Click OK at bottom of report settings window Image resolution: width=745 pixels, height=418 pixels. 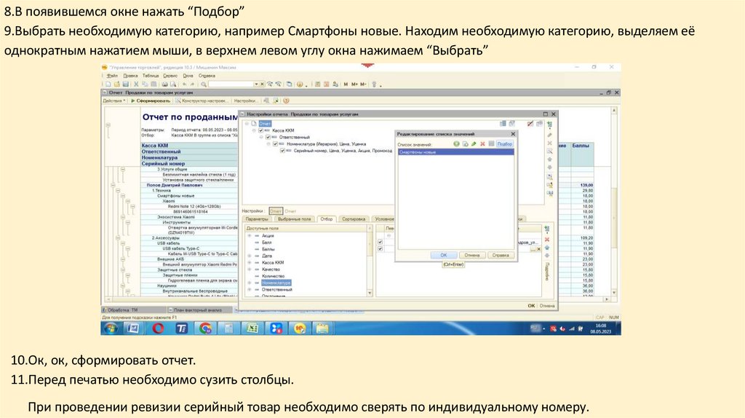pos(531,306)
